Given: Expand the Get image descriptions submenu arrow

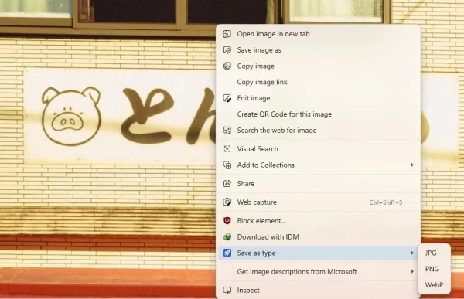Looking at the screenshot, I should [x=412, y=271].
